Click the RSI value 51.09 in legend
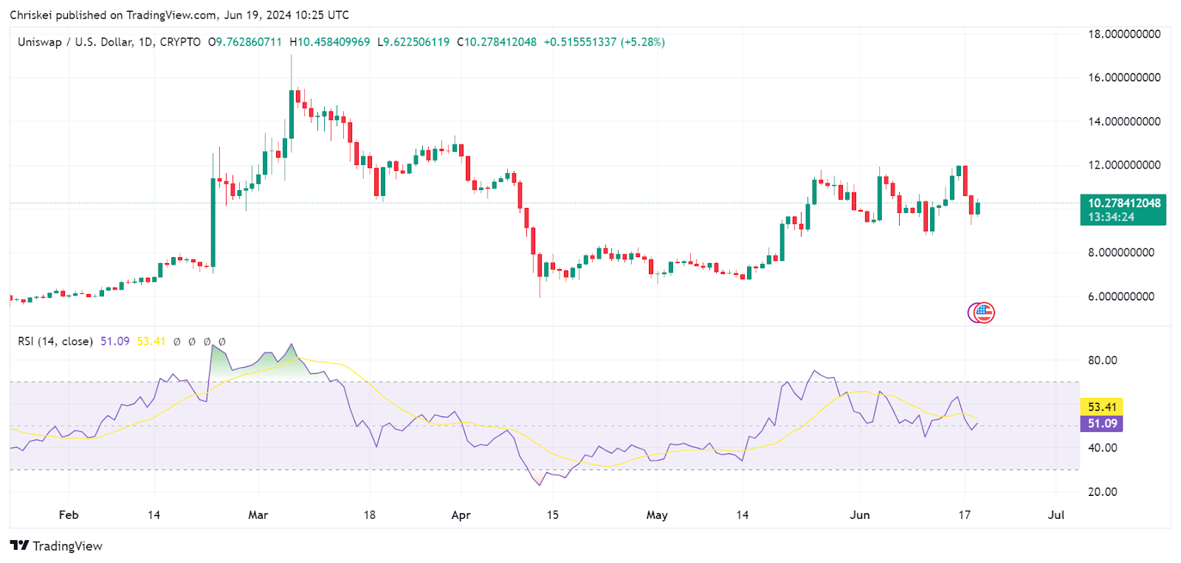The height and width of the screenshot is (563, 1181). point(115,341)
